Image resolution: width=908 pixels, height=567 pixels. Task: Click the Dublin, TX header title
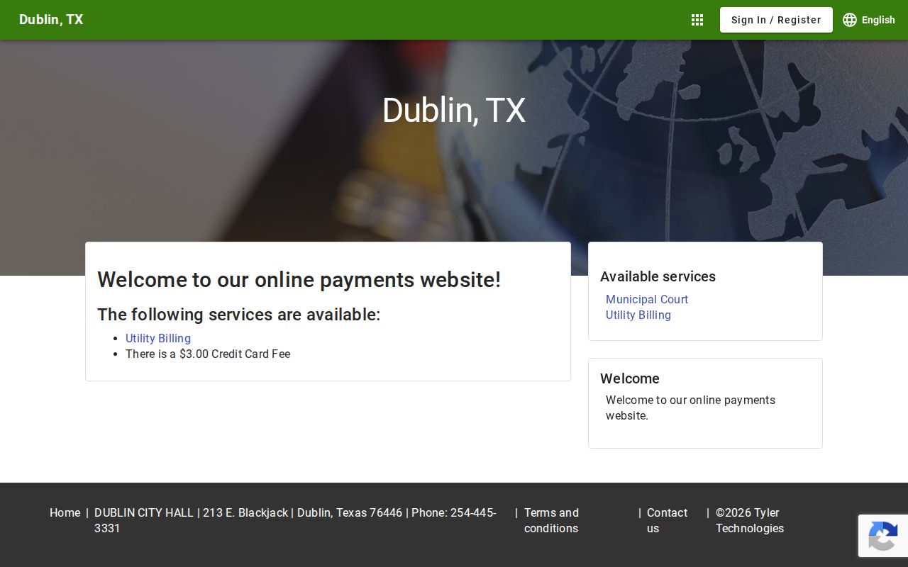tap(51, 20)
